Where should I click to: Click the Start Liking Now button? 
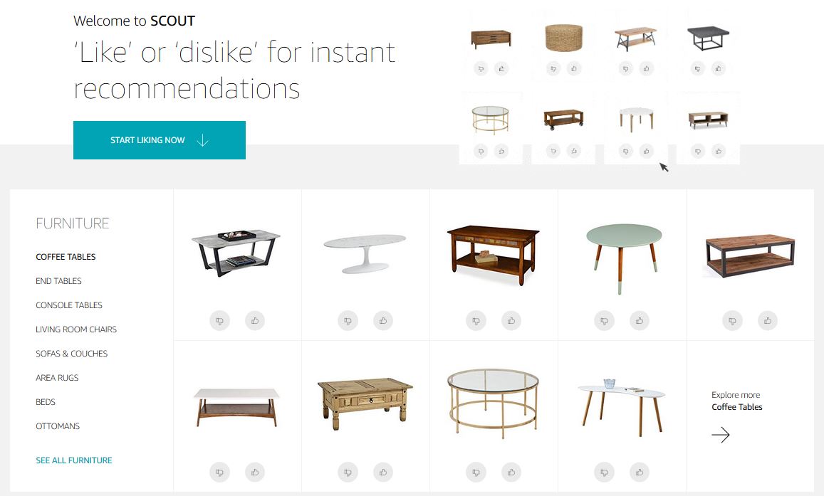[x=160, y=140]
